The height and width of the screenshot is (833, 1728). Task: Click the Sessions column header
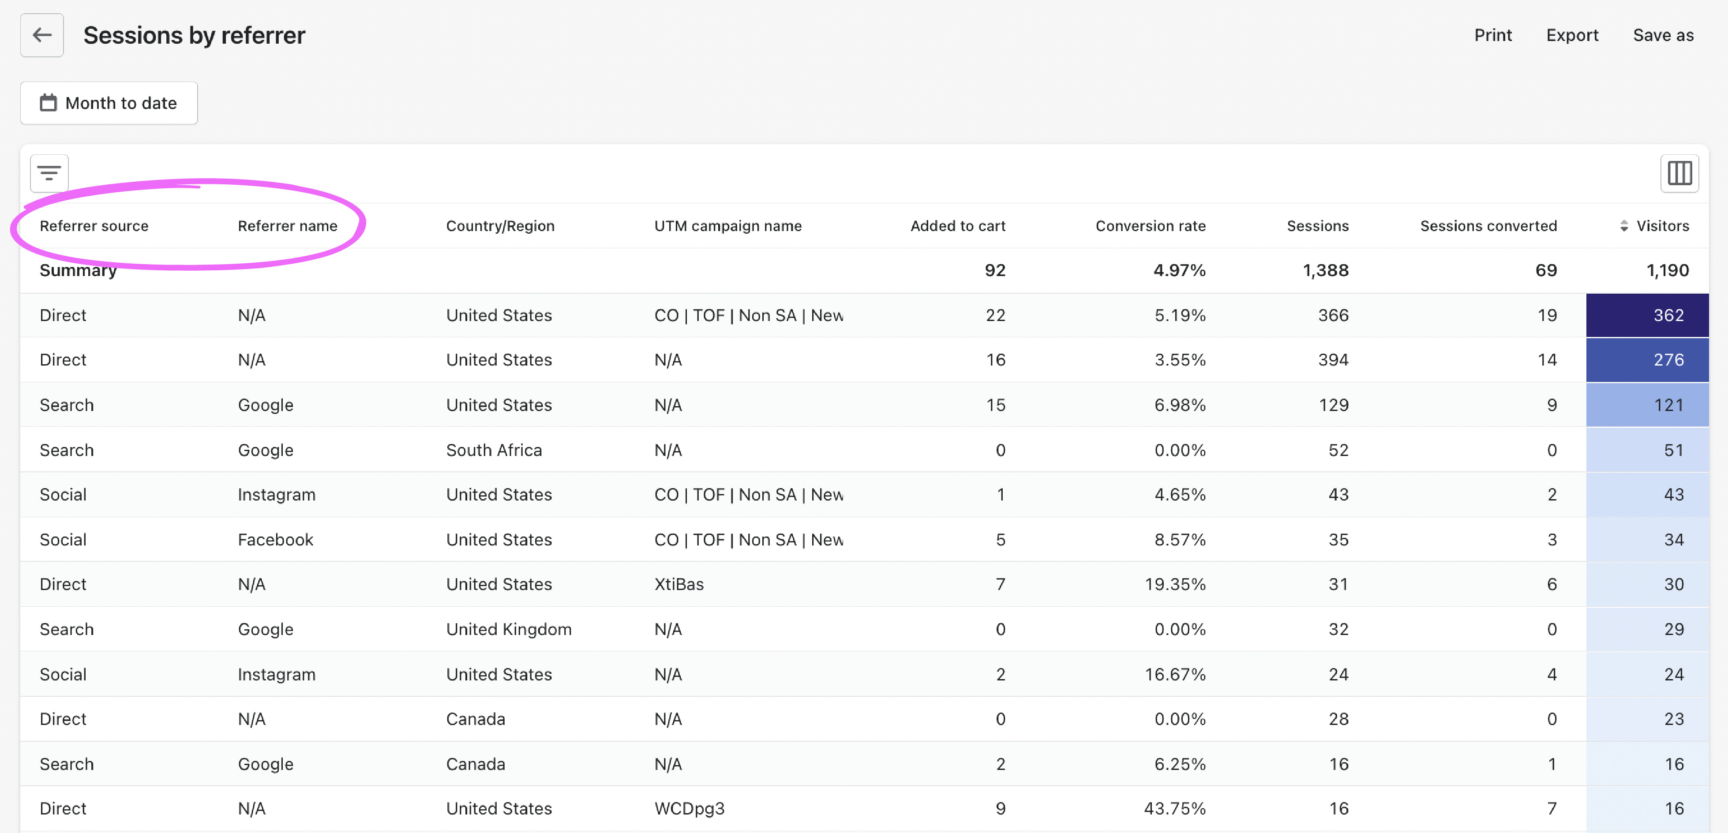(x=1317, y=226)
